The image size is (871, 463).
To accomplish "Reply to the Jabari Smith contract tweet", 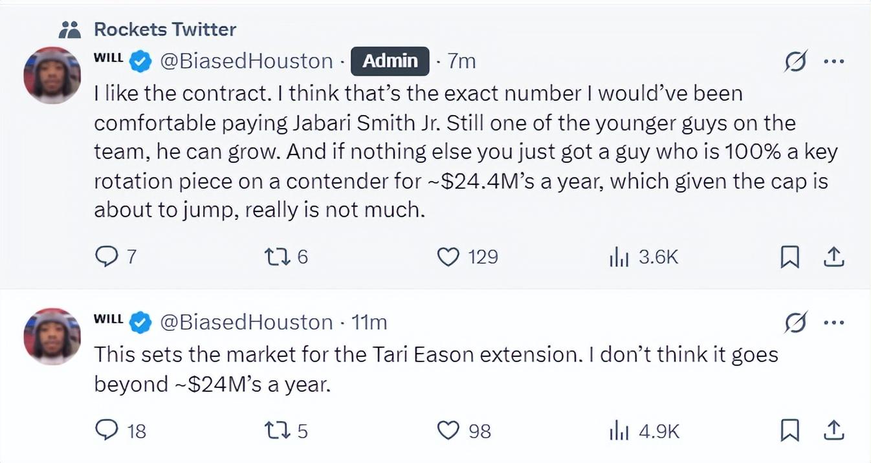I will (105, 257).
